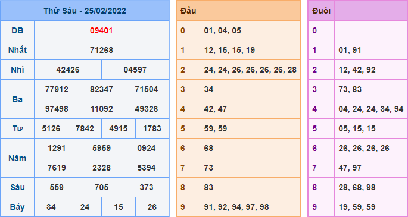Click the third prize number 82347

coord(101,89)
